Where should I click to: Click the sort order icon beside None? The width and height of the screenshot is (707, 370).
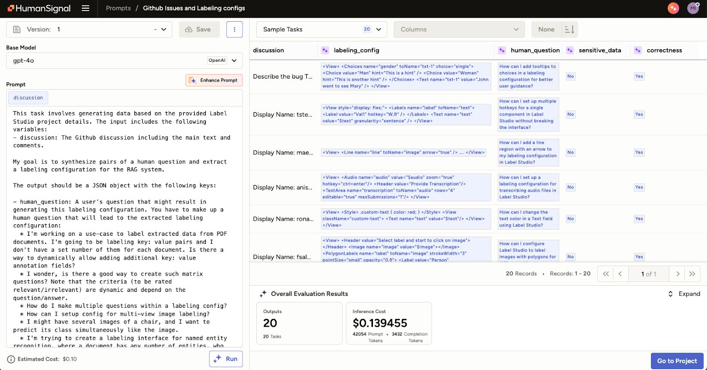tap(570, 30)
